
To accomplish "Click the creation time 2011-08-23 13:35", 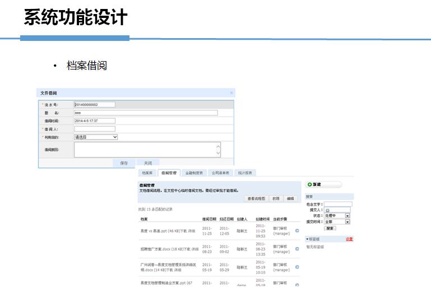I will [x=261, y=249].
